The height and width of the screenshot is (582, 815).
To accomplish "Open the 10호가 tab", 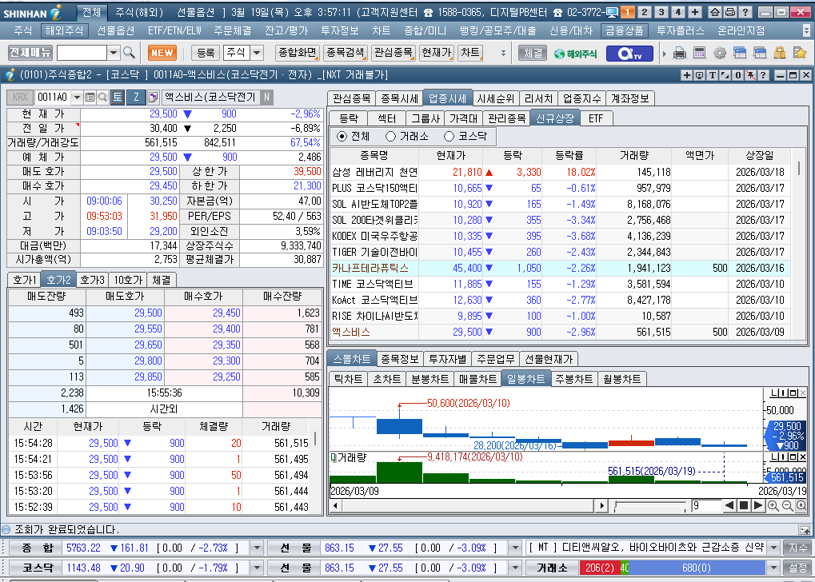I will tap(128, 280).
